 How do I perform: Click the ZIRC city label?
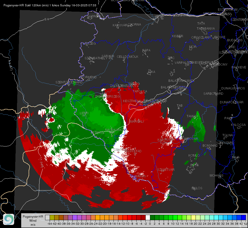(x=171, y=58)
